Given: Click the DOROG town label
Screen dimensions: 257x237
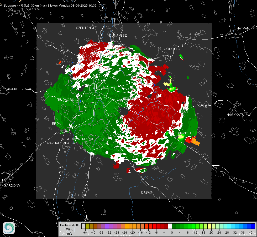Looking at the screenshot, I should 34,9.
